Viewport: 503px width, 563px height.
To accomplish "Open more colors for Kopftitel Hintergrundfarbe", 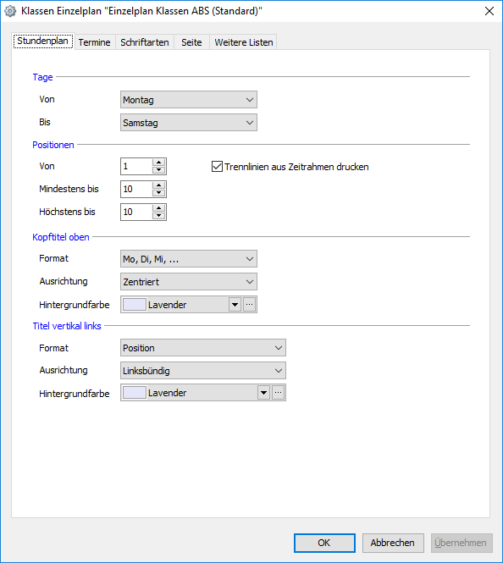I will (x=250, y=305).
